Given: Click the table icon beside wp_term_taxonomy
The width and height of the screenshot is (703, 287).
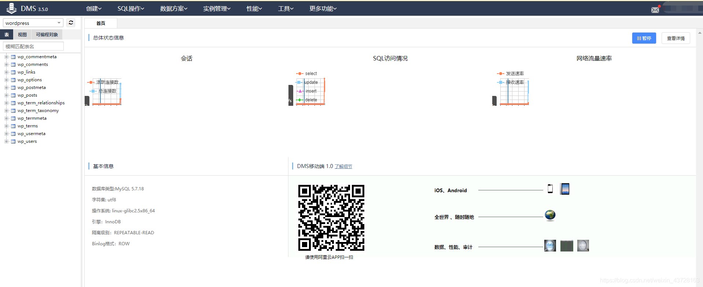Looking at the screenshot, I should (x=13, y=111).
